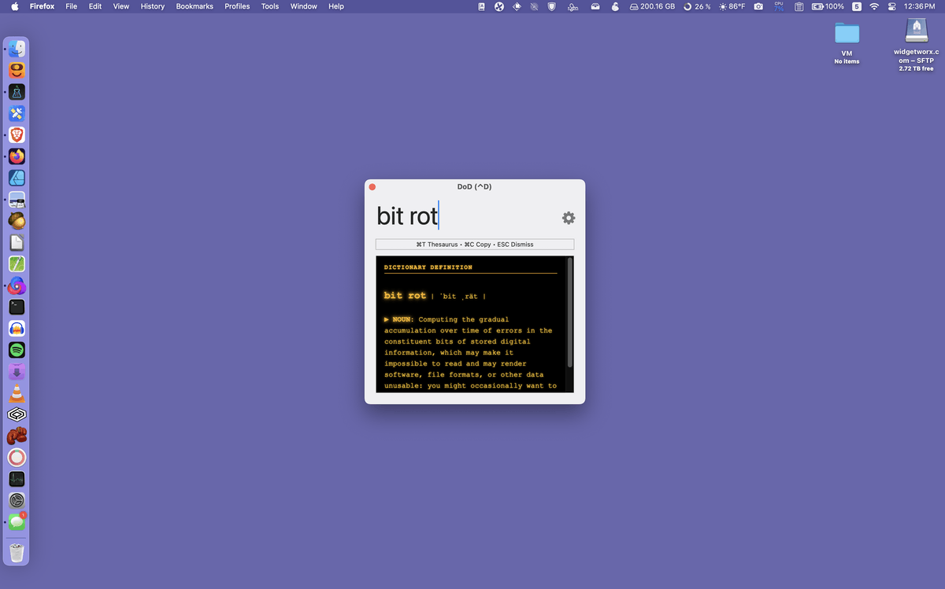Open the DoD settings gear

[x=569, y=218]
